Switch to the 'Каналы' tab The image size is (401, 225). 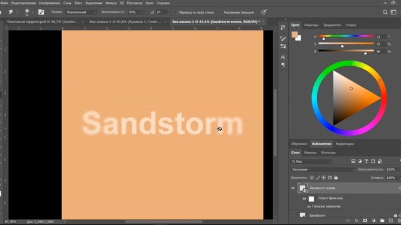(310, 152)
